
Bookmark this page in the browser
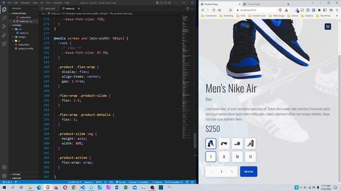pyautogui.click(x=230, y=10)
